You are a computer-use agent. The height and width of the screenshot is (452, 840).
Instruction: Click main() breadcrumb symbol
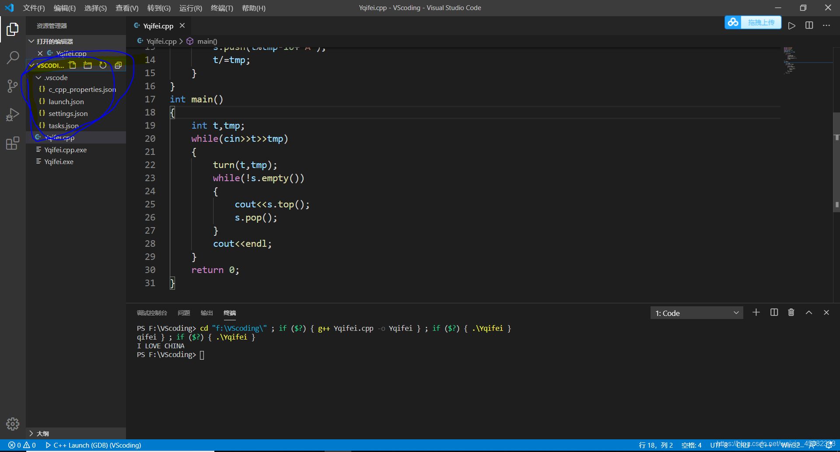click(x=207, y=41)
